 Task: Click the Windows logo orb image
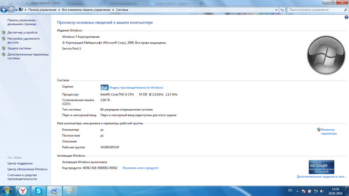point(326,55)
